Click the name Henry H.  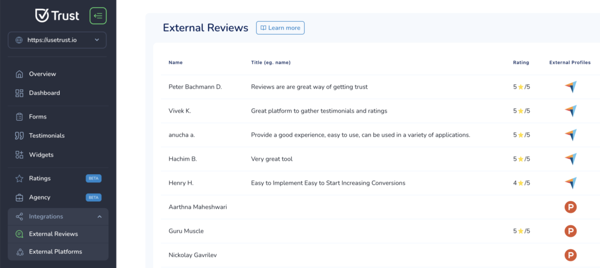click(182, 183)
